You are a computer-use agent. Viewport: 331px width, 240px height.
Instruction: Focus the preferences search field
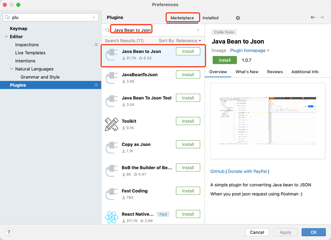coord(51,17)
